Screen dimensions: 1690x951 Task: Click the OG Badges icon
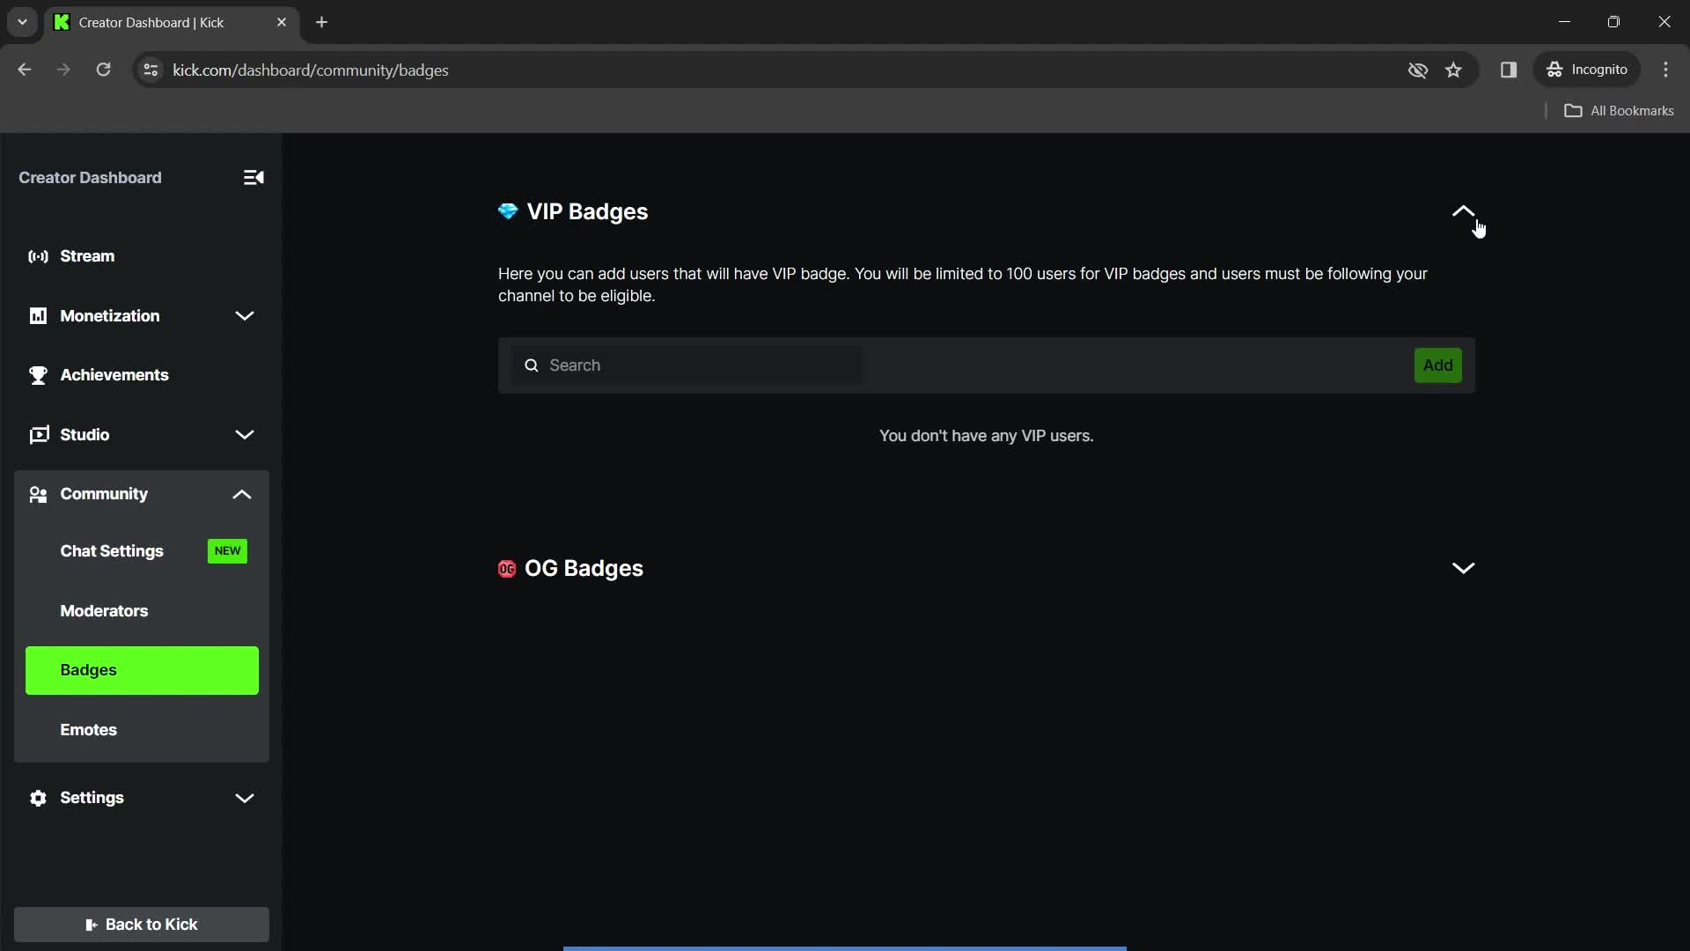507,568
